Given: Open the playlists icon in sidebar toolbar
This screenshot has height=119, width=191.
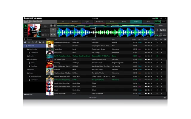Looking at the screenshot, I should click(x=29, y=42).
